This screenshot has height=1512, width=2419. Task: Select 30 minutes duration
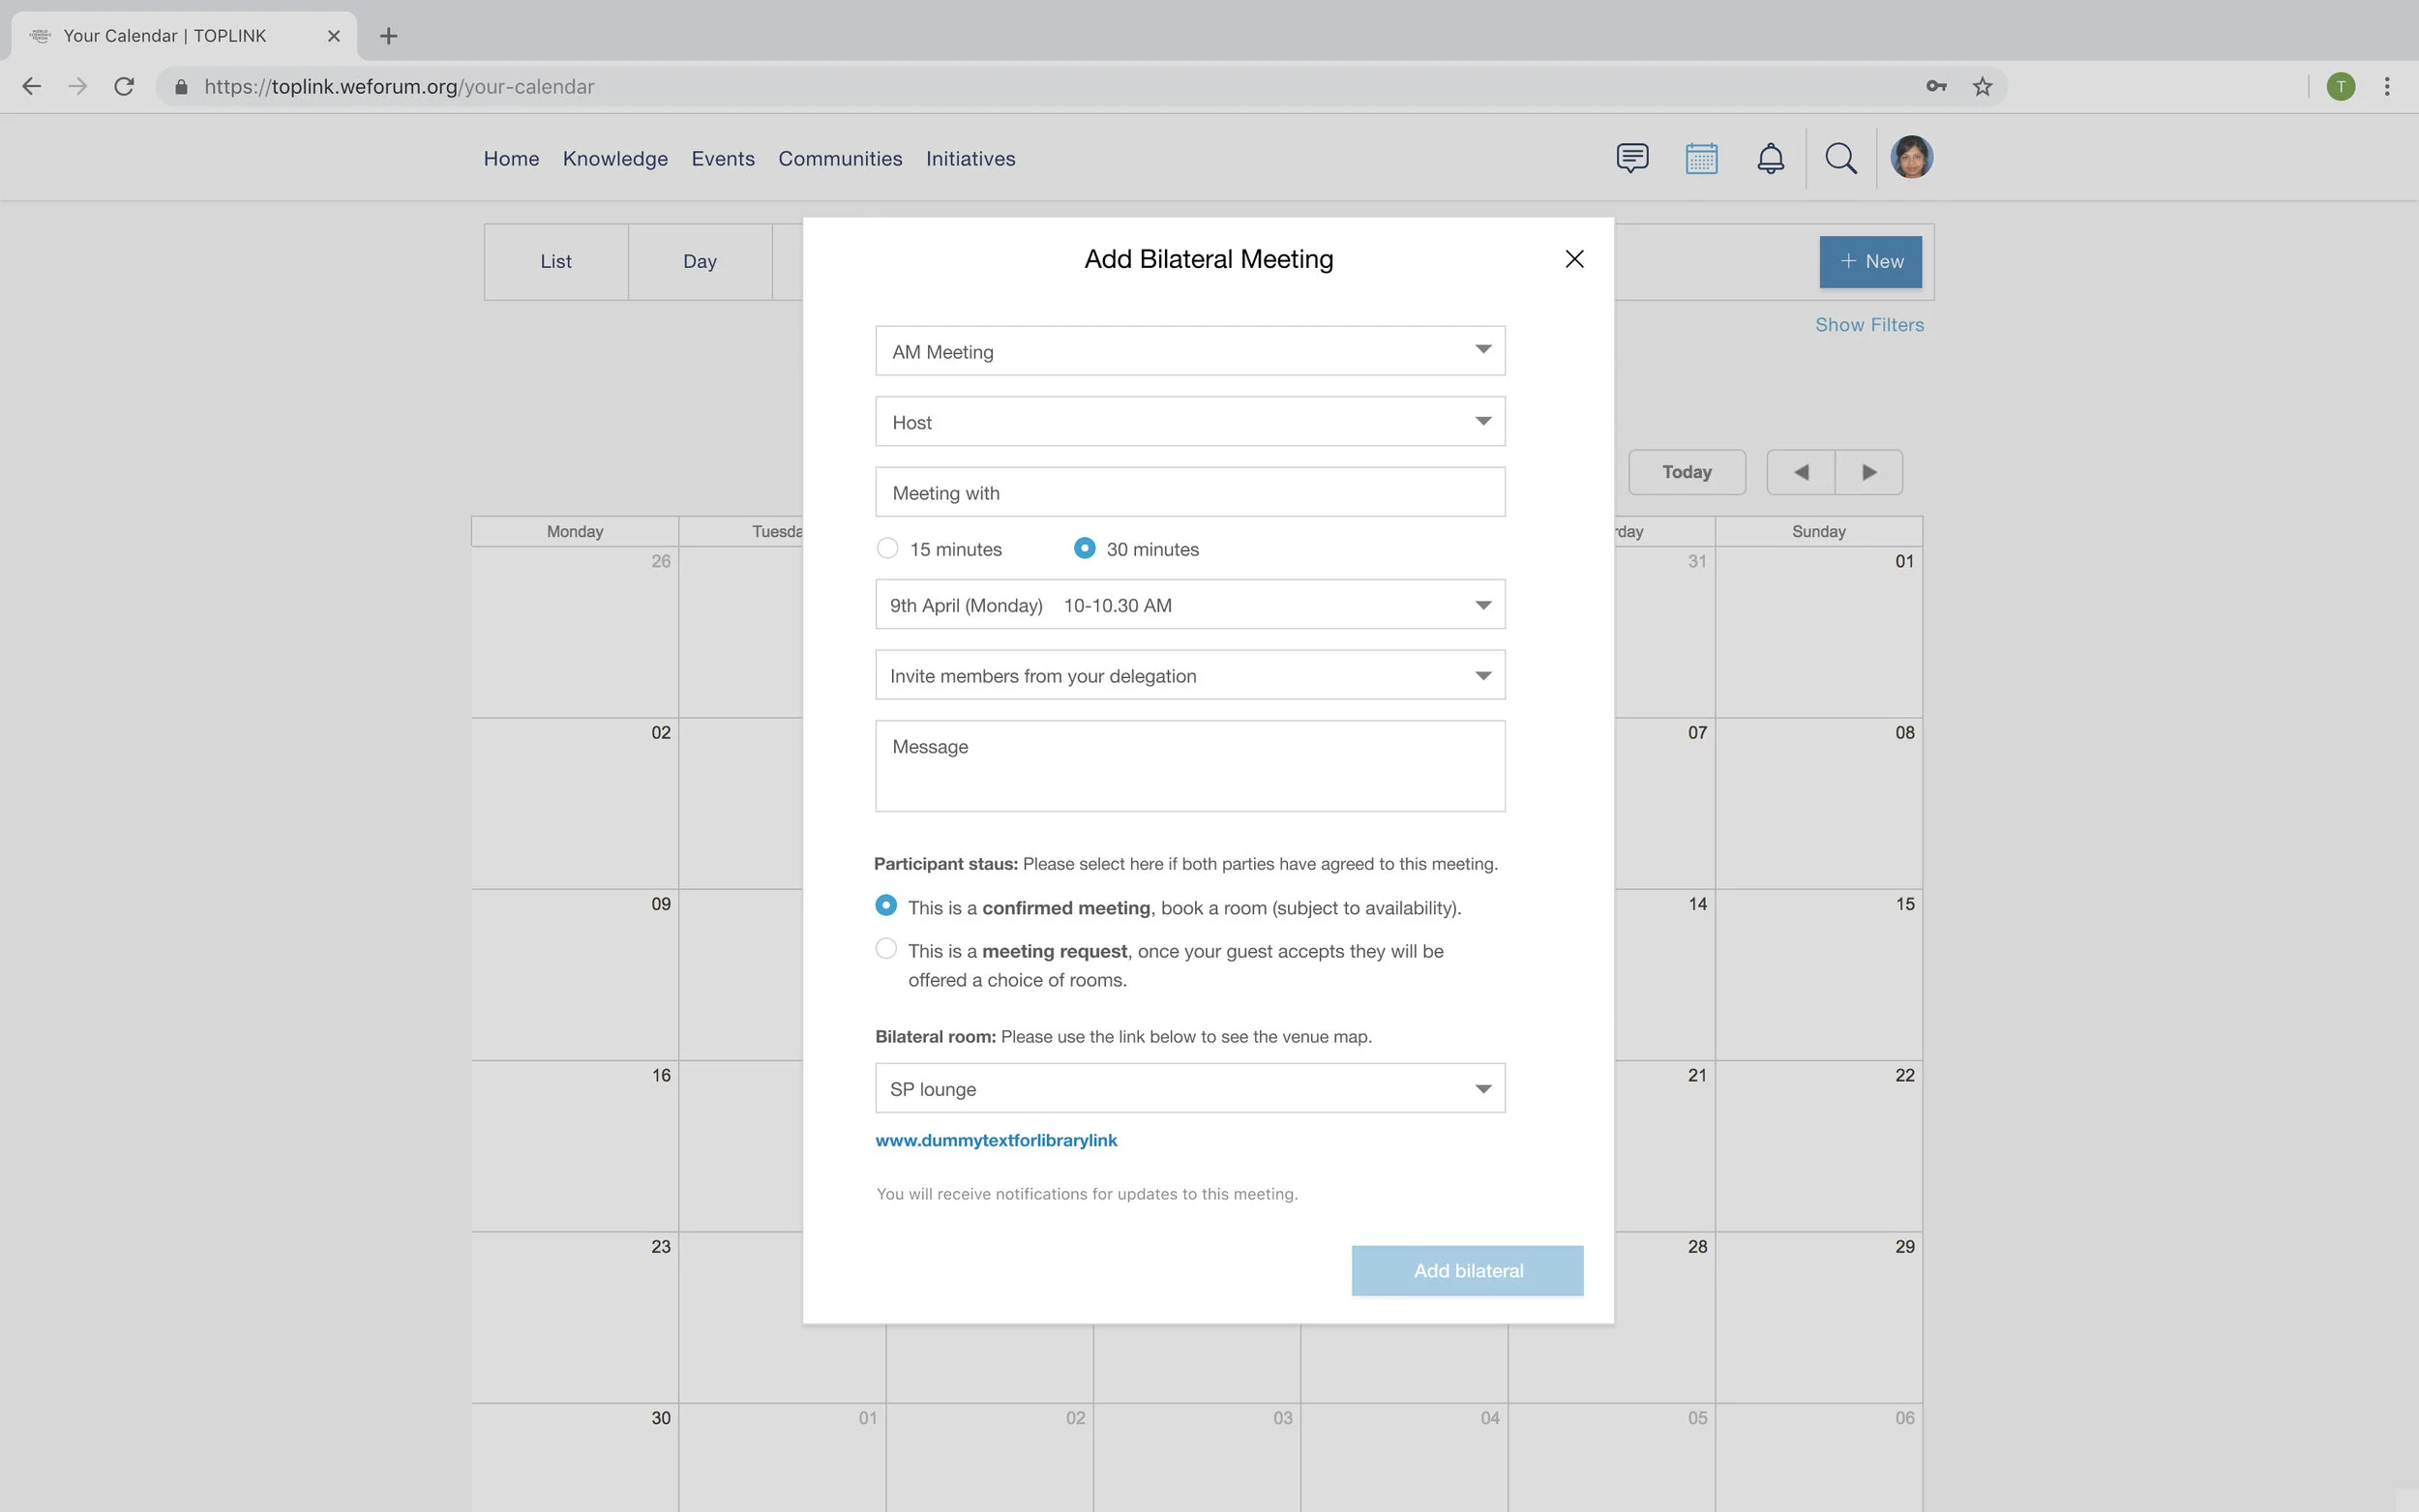click(x=1084, y=548)
